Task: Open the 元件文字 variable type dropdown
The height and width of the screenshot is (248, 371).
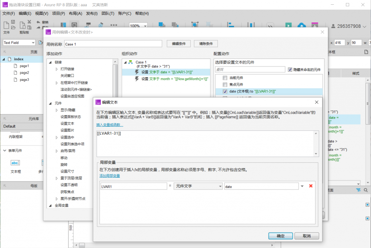Action: (198, 186)
